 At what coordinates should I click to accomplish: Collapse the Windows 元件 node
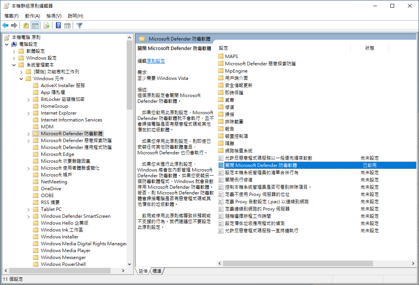click(21, 79)
